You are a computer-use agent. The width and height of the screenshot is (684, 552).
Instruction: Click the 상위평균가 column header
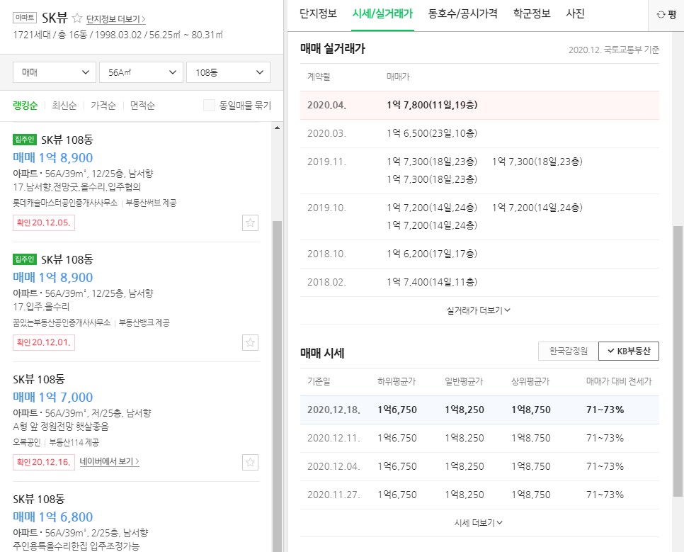[x=530, y=382]
